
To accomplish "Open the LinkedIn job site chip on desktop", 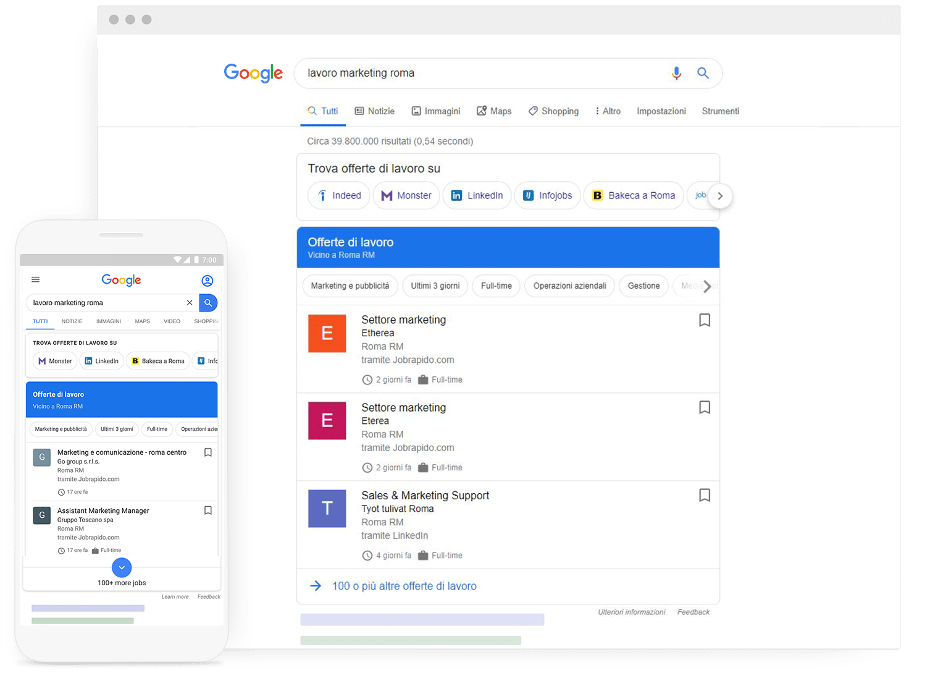I will pos(477,196).
